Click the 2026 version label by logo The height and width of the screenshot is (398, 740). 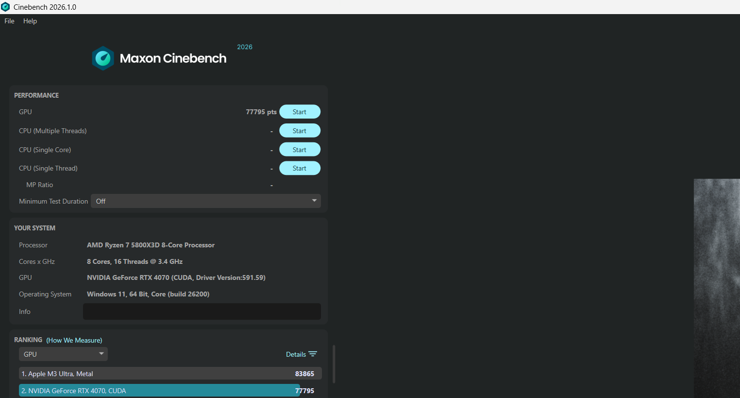[x=245, y=47]
